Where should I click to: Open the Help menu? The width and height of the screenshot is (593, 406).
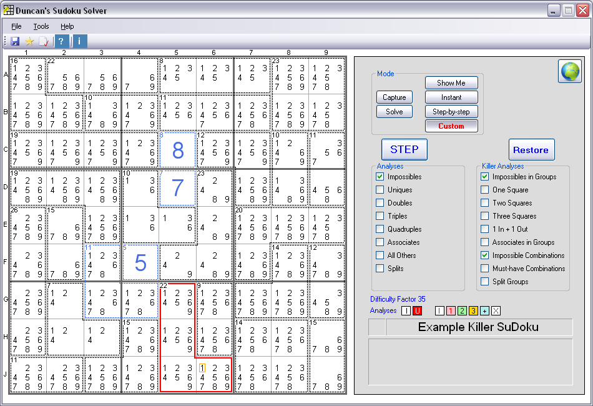(x=67, y=26)
